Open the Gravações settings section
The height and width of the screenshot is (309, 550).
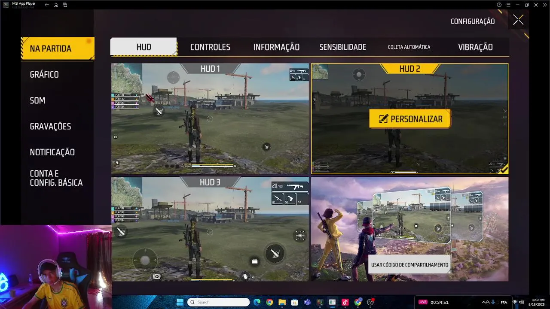click(50, 126)
